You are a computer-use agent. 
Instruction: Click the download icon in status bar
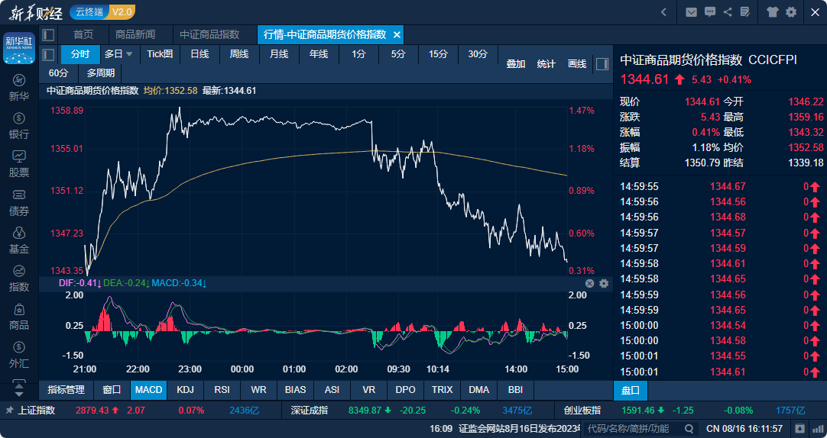click(x=800, y=428)
